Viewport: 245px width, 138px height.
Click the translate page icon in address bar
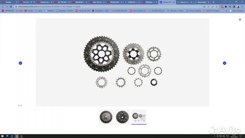[x=205, y=7]
